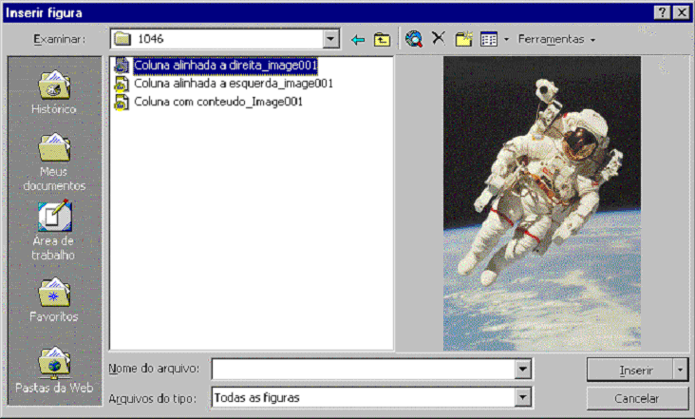Expand the Examinar folder dropdown
The height and width of the screenshot is (419, 695).
tap(330, 39)
